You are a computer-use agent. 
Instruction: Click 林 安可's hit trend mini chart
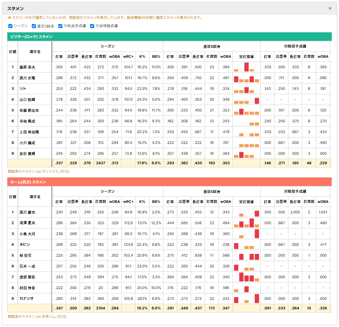(x=246, y=255)
